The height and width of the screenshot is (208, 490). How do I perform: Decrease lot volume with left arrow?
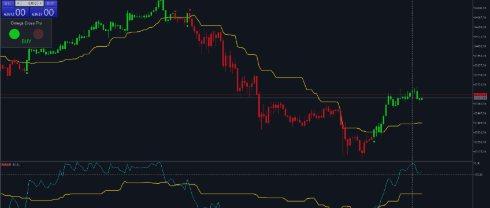tap(18, 3)
